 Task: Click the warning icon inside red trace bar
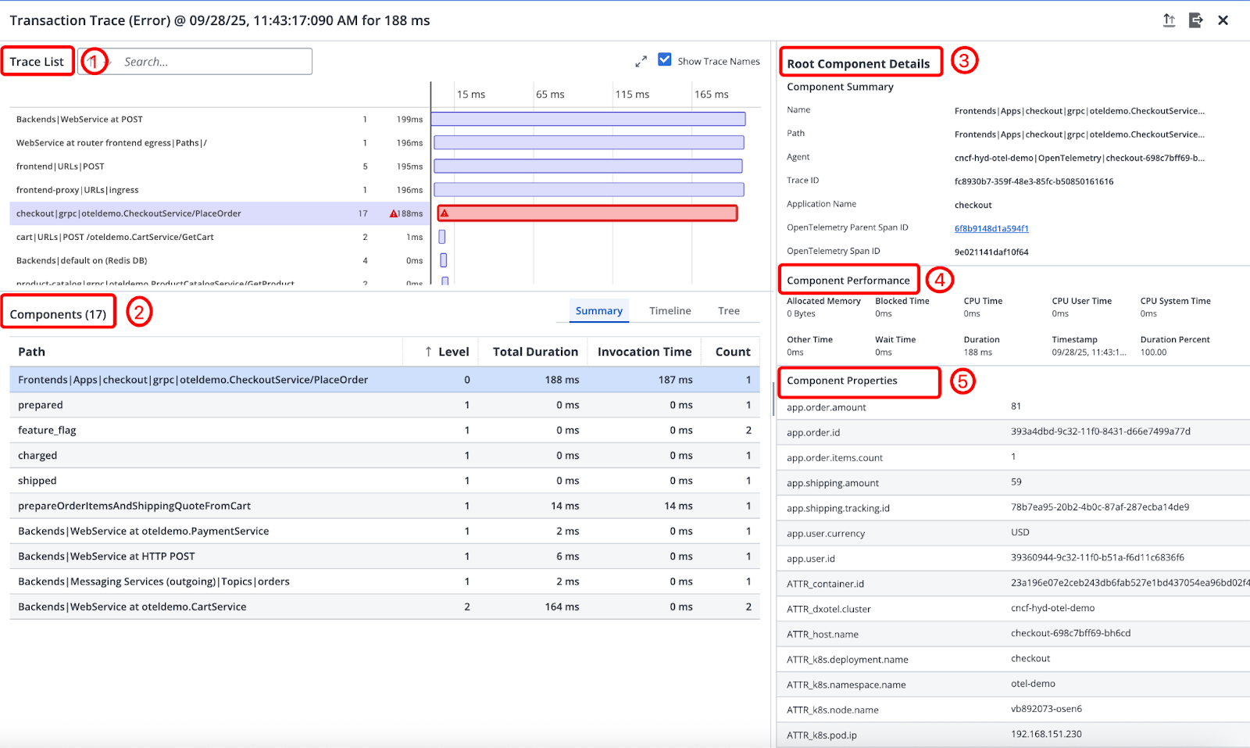pyautogui.click(x=445, y=213)
